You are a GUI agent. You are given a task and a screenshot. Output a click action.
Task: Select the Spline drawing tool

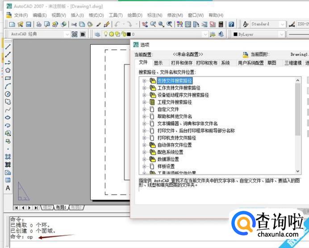[8, 110]
